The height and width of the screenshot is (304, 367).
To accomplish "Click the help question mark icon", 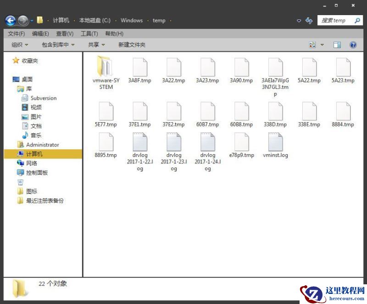I will click(352, 44).
